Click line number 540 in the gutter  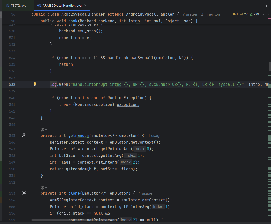(x=12, y=98)
